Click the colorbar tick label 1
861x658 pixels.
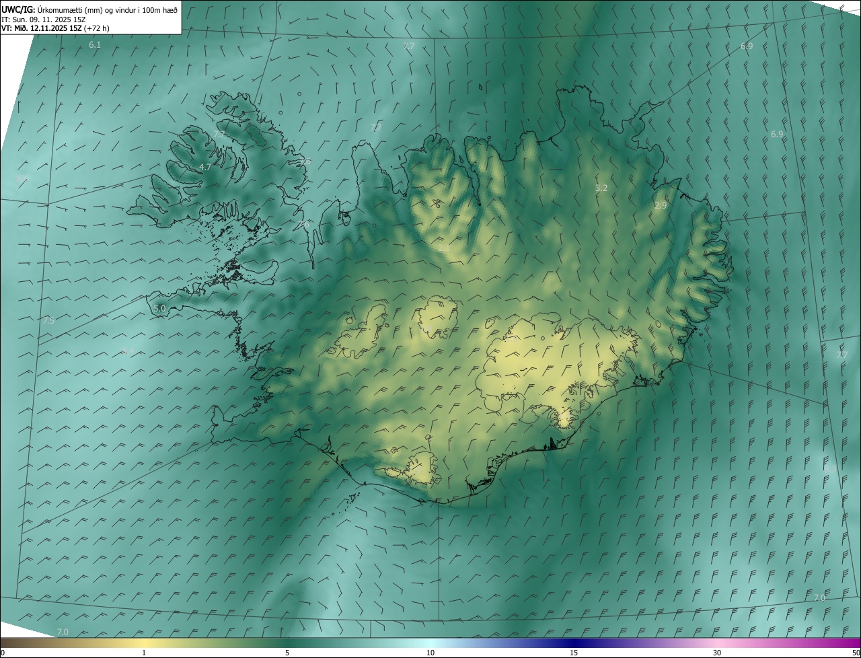click(x=144, y=653)
